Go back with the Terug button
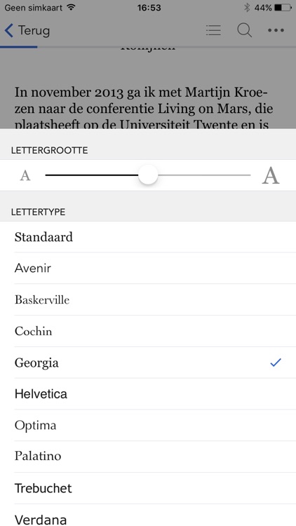This screenshot has height=526, width=296. (27, 31)
